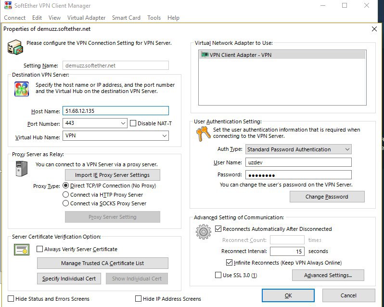Uncheck Infinite Reconnects option
Image resolution: width=384 pixels, height=307 pixels.
point(229,262)
